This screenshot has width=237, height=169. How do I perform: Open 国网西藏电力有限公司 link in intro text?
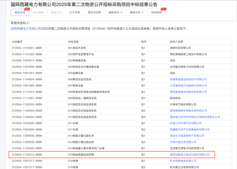coord(26,29)
